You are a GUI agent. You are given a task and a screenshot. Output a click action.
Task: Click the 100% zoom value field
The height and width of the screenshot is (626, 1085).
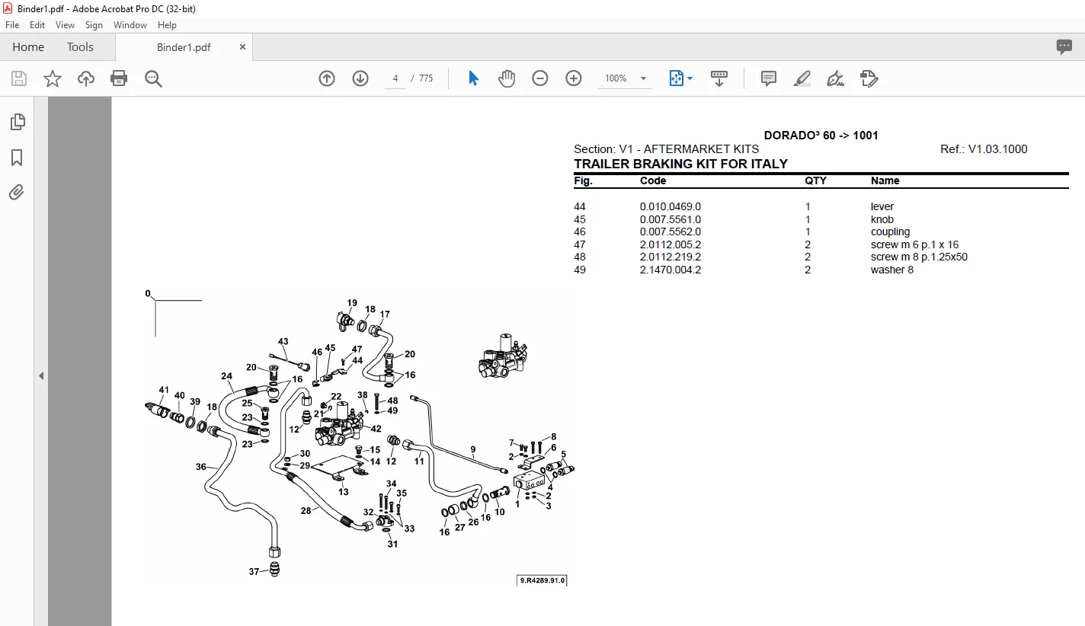pyautogui.click(x=616, y=78)
